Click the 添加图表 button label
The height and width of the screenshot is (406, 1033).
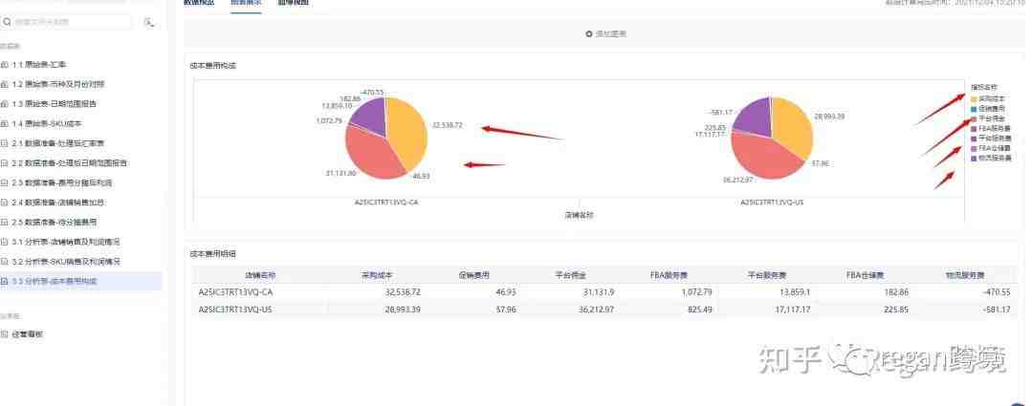coord(610,33)
